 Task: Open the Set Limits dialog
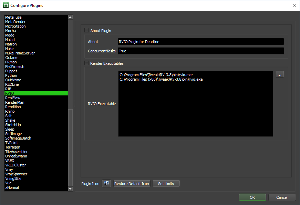[166, 184]
